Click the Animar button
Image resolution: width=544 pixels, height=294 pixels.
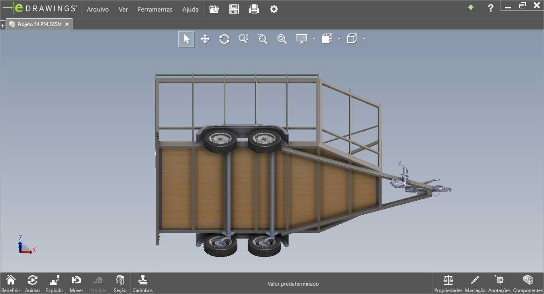coord(33,283)
